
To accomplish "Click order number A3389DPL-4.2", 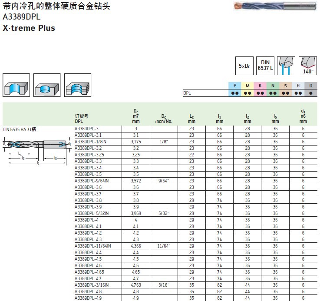I will click(88, 233).
